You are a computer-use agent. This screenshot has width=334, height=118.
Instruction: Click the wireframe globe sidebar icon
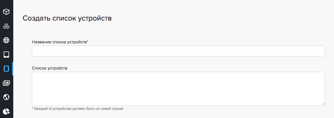click(6, 40)
